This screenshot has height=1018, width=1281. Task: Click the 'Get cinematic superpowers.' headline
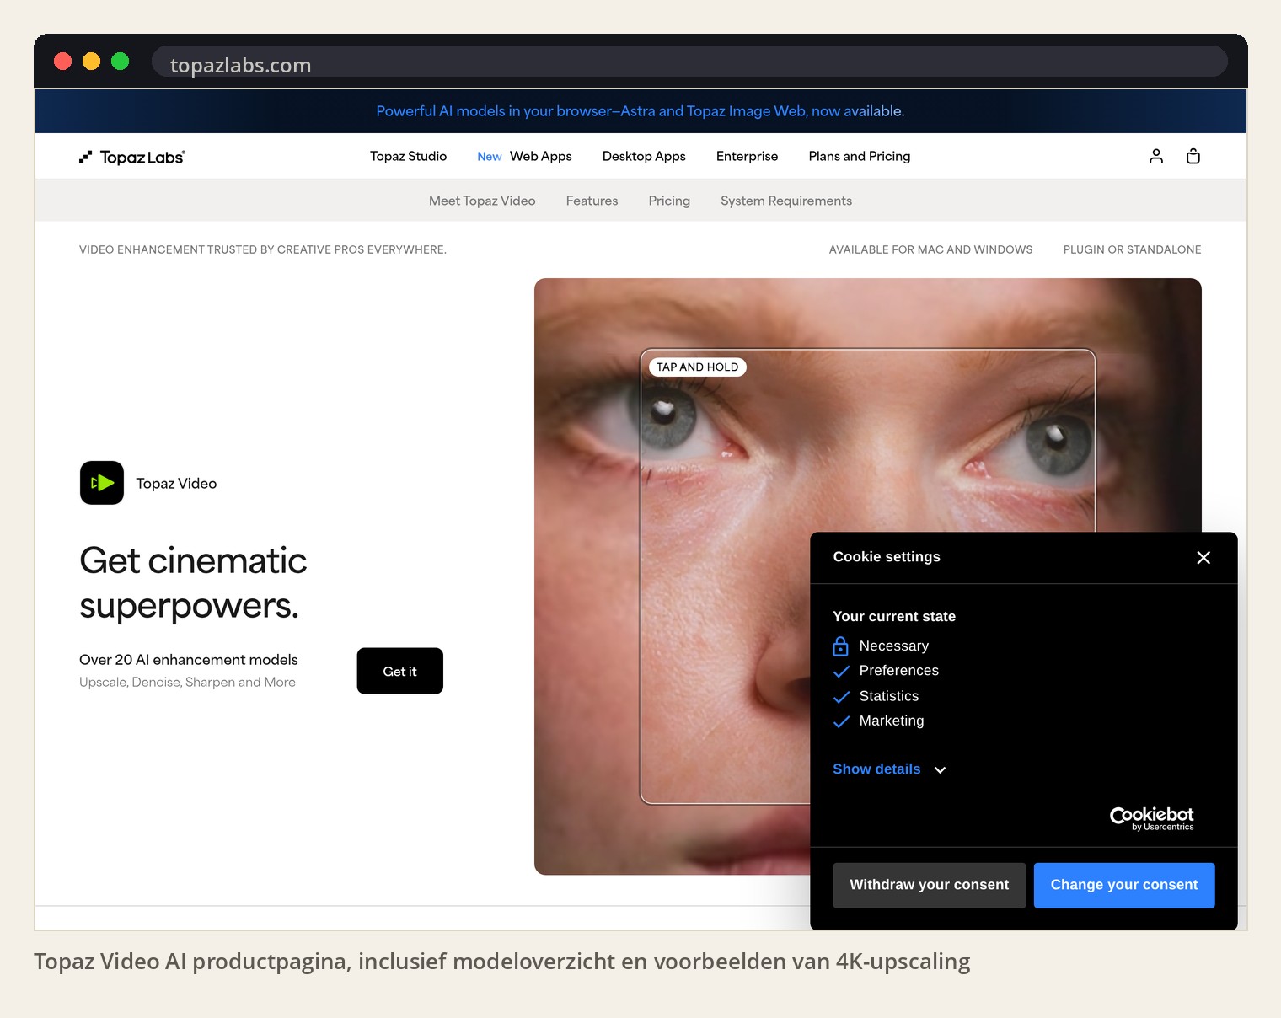point(193,583)
